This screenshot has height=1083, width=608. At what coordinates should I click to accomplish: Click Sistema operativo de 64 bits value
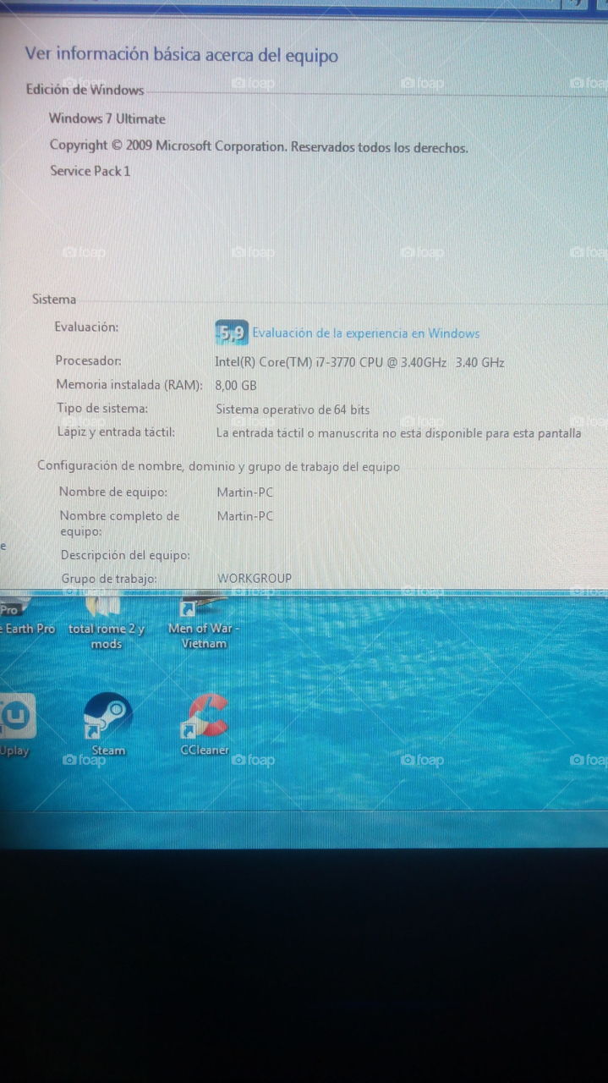point(293,410)
